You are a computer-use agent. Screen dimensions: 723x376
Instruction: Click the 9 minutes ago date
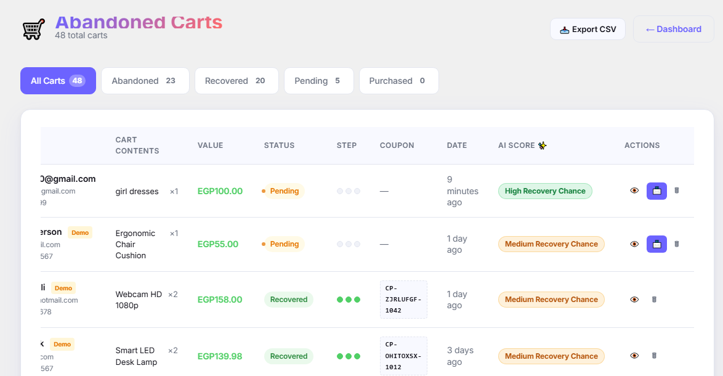[462, 191]
